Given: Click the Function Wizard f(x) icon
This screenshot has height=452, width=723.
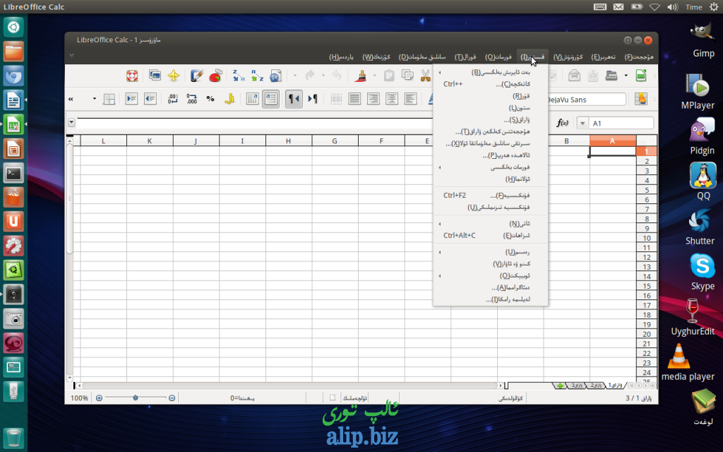Looking at the screenshot, I should pyautogui.click(x=562, y=123).
